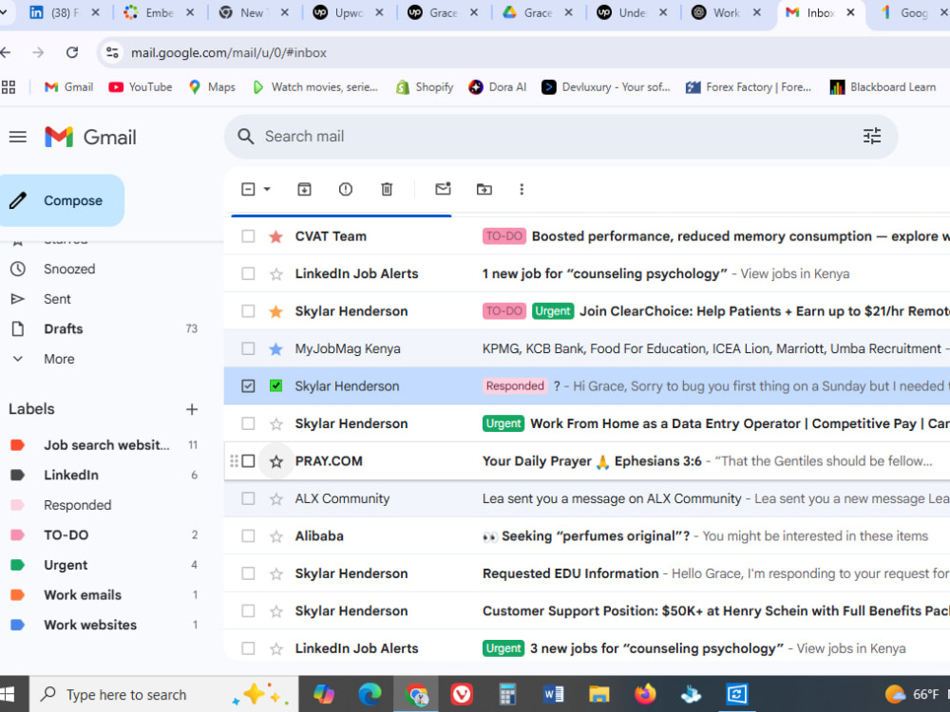This screenshot has width=950, height=712.
Task: Open the TO-DO label in sidebar
Action: (66, 535)
